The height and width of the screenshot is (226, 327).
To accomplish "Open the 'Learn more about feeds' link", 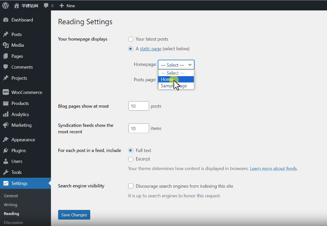I will 273,169.
